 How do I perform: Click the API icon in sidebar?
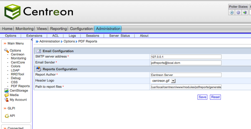coord(6,116)
